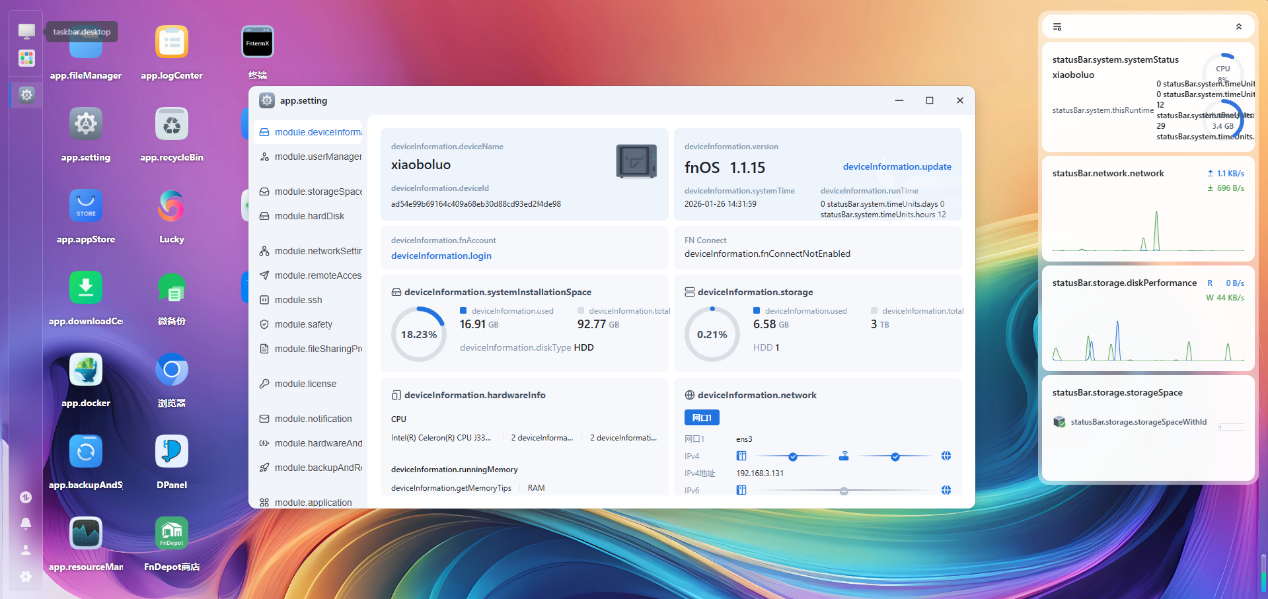Open the app.logCenter desktop icon
The height and width of the screenshot is (599, 1268).
coord(172,42)
